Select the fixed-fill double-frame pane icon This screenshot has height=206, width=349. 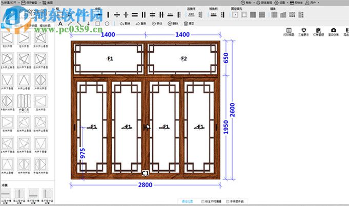(244, 15)
